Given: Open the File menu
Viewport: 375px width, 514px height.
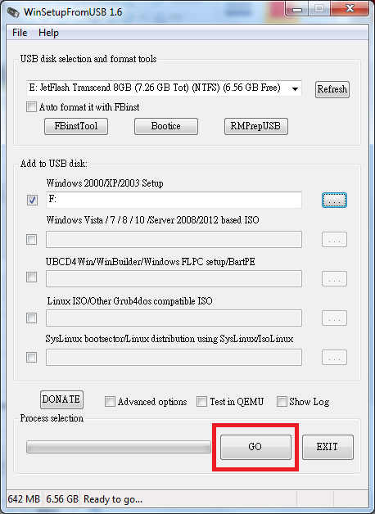Looking at the screenshot, I should coord(20,33).
